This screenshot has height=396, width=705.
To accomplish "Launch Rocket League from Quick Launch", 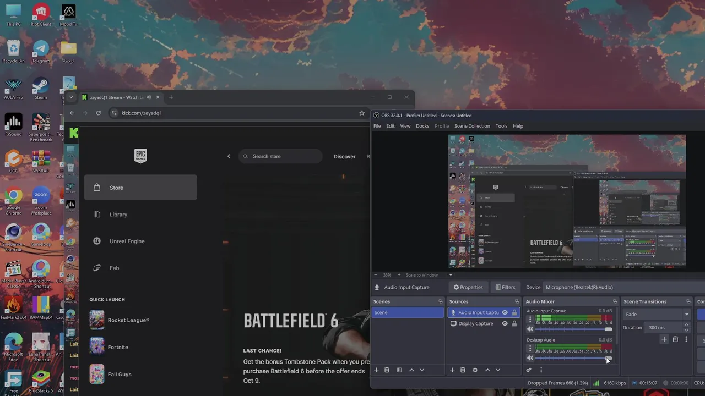I will click(120, 320).
